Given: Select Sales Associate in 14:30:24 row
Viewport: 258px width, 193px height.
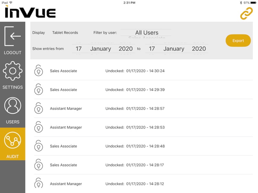Looking at the screenshot, I should tap(64, 71).
